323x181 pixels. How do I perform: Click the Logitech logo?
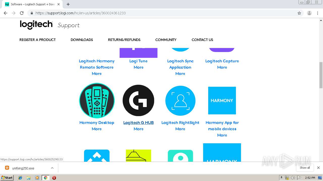click(36, 25)
